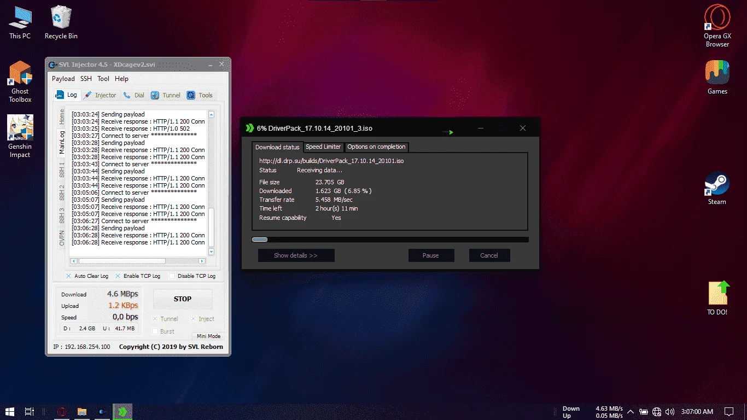This screenshot has width=747, height=420.
Task: Pause the DriverPack download
Action: tap(431, 255)
